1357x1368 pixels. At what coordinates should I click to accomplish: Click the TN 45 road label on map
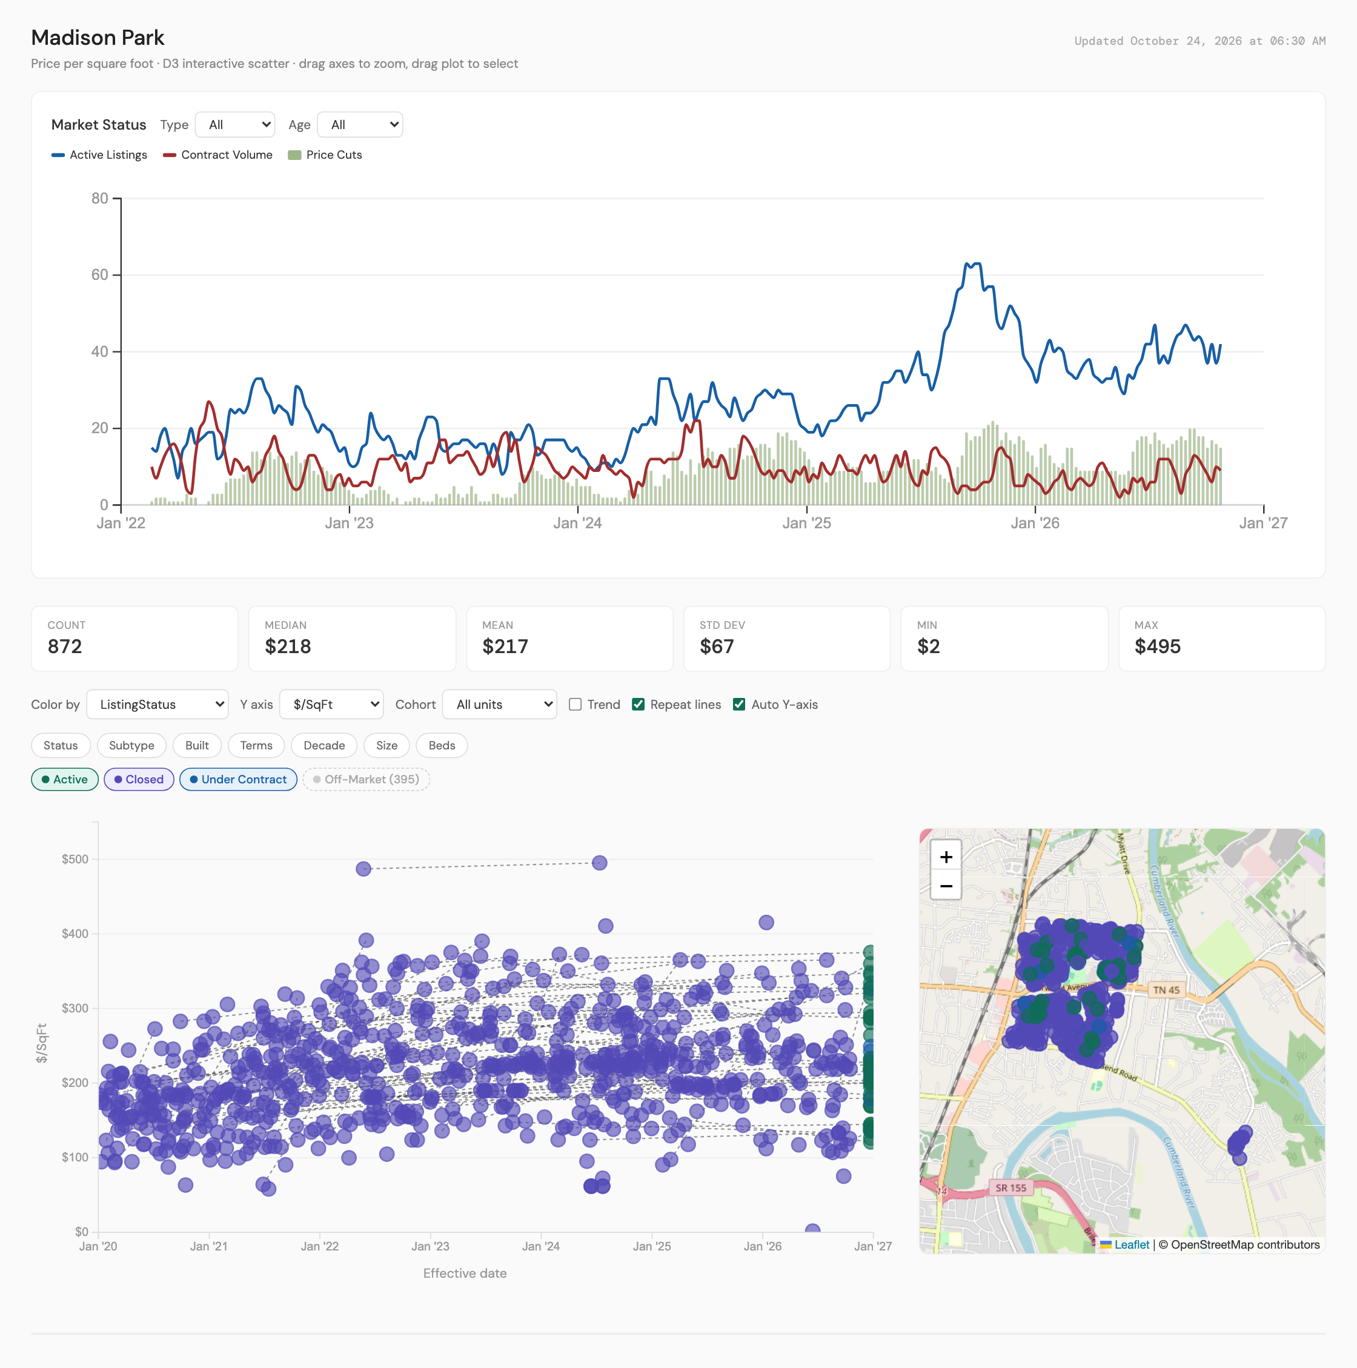point(1167,990)
